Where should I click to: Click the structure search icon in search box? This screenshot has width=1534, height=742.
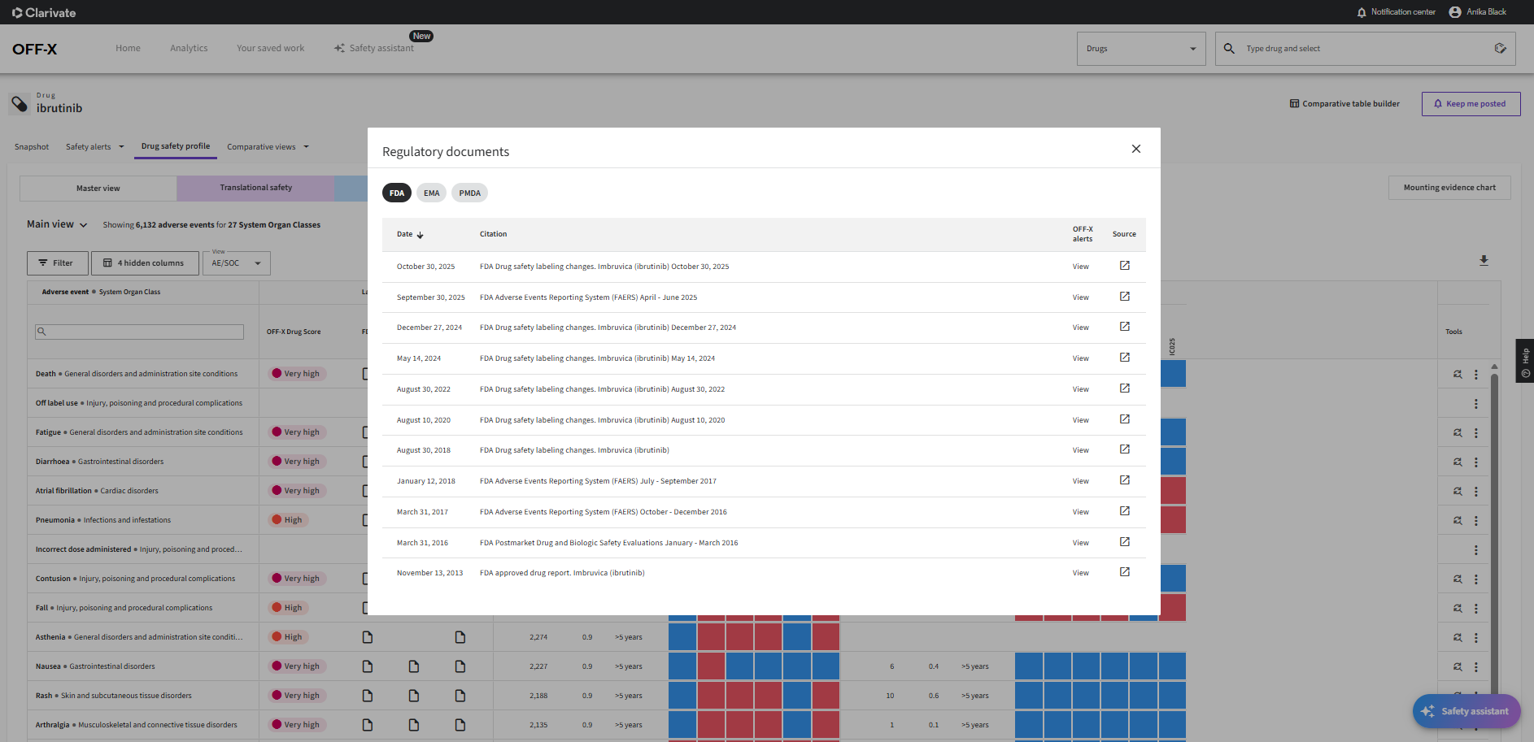pyautogui.click(x=1500, y=49)
